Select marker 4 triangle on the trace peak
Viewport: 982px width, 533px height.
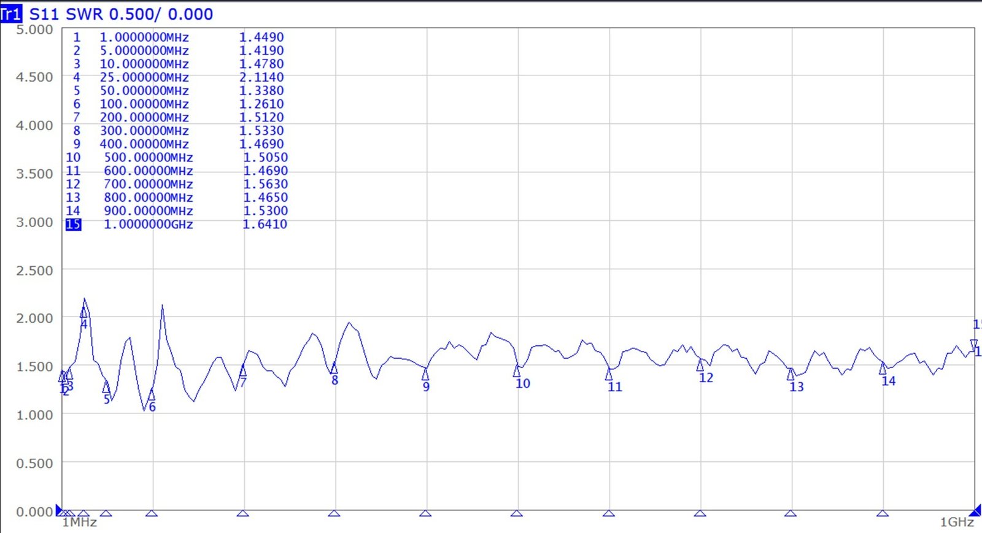click(84, 312)
